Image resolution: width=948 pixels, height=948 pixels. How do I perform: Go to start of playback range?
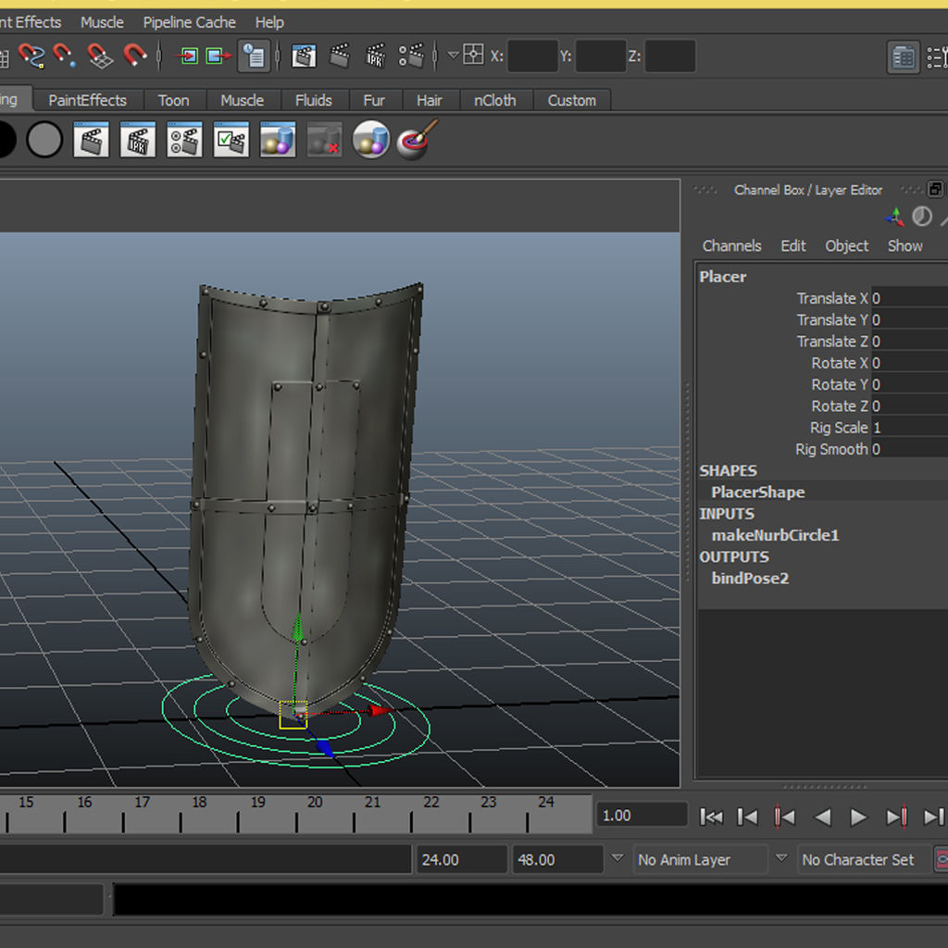click(x=711, y=817)
